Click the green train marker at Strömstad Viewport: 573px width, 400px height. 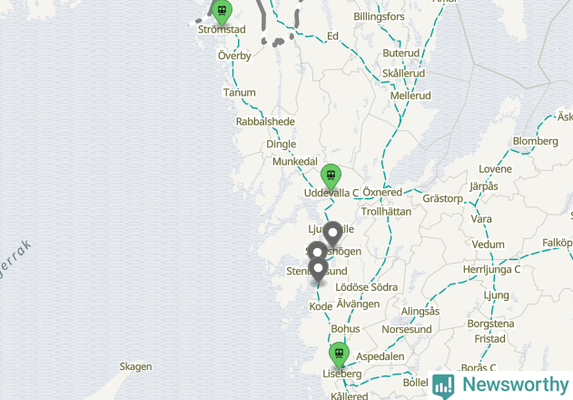(222, 11)
